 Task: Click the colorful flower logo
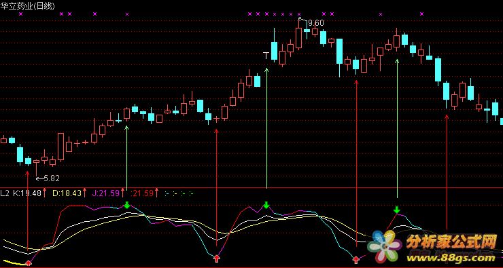tap(385, 246)
